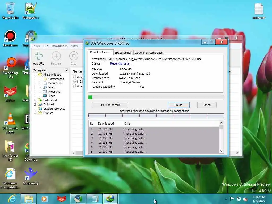This screenshot has width=272, height=204.
Task: Open VLC media player desktop shortcut
Action: click(x=10, y=123)
